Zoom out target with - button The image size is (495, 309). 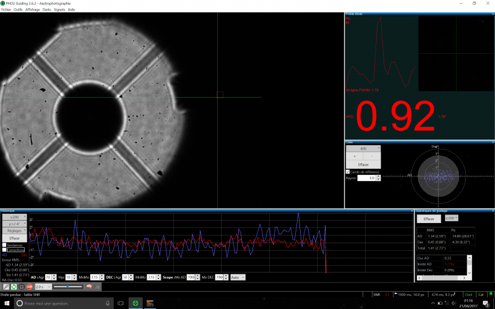pos(372,156)
